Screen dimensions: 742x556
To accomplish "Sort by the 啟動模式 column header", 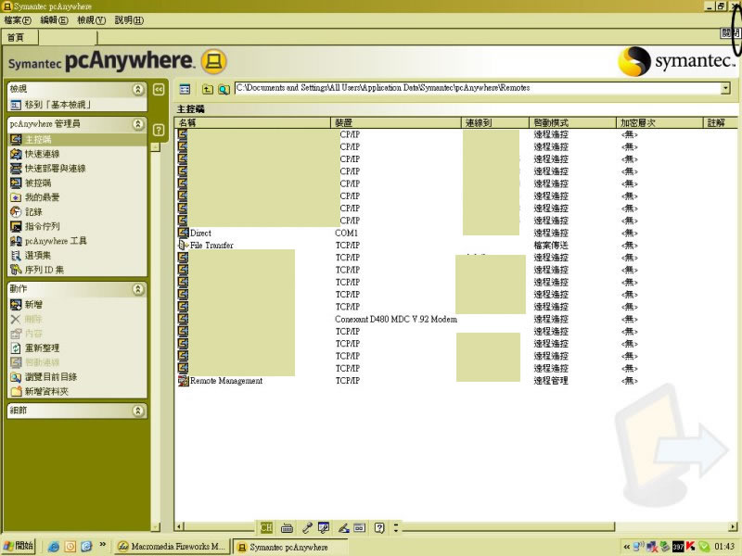I will point(572,123).
